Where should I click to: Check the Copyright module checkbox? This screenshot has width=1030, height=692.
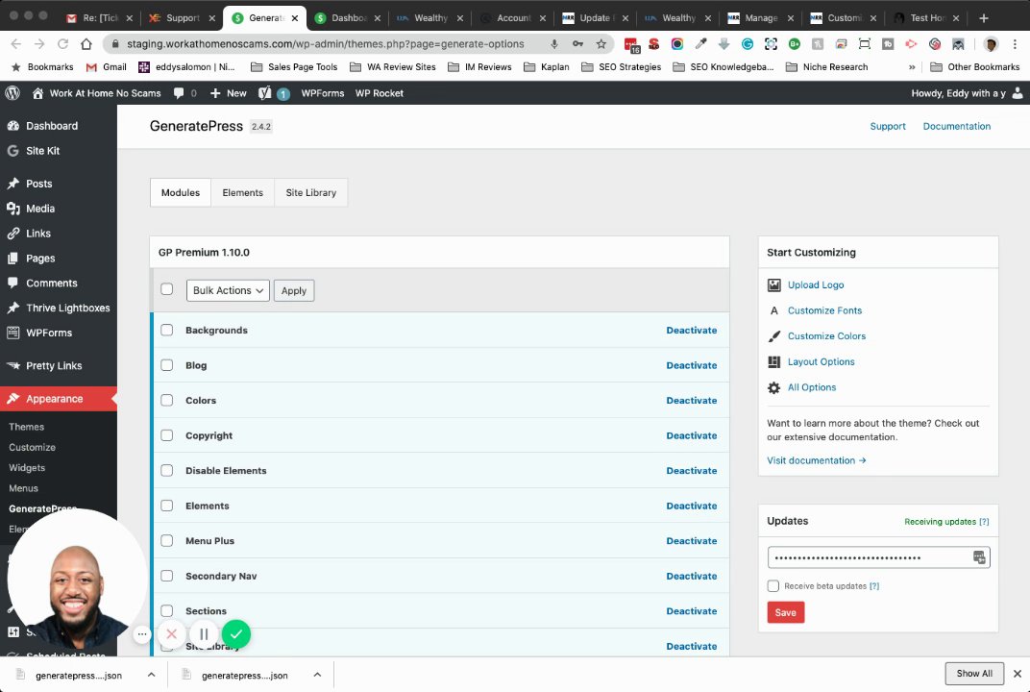(x=167, y=435)
